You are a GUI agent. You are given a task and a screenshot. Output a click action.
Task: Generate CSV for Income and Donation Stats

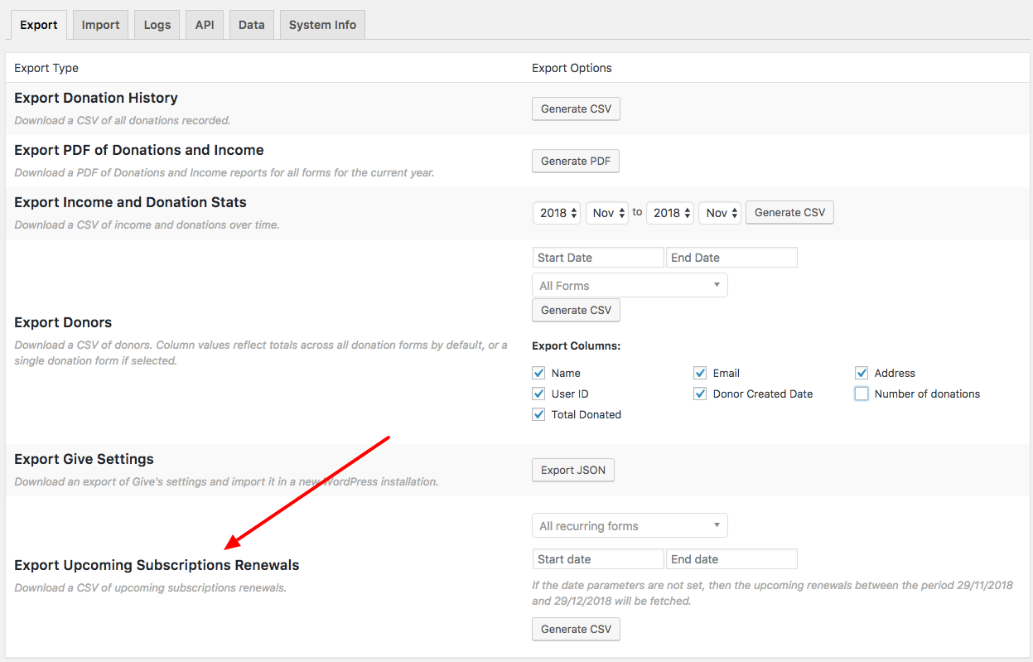(x=789, y=213)
